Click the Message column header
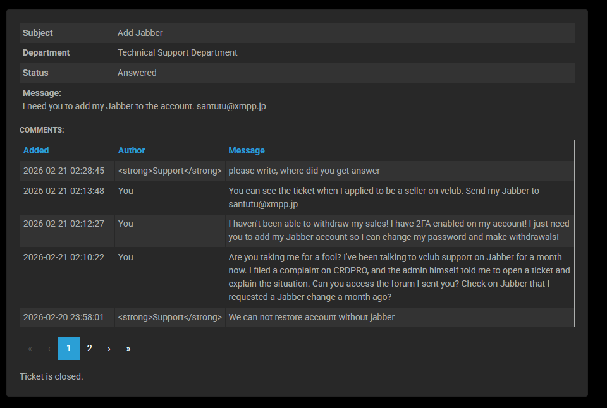The width and height of the screenshot is (607, 408). click(x=247, y=150)
